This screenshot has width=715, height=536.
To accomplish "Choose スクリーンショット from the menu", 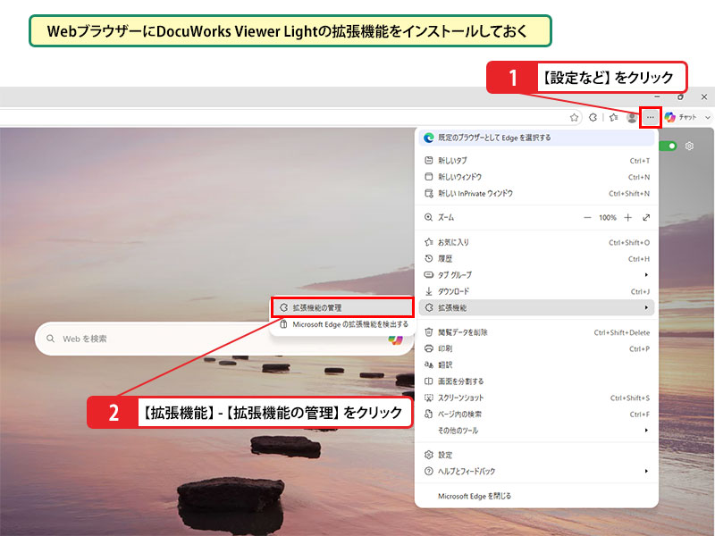I will coord(536,398).
